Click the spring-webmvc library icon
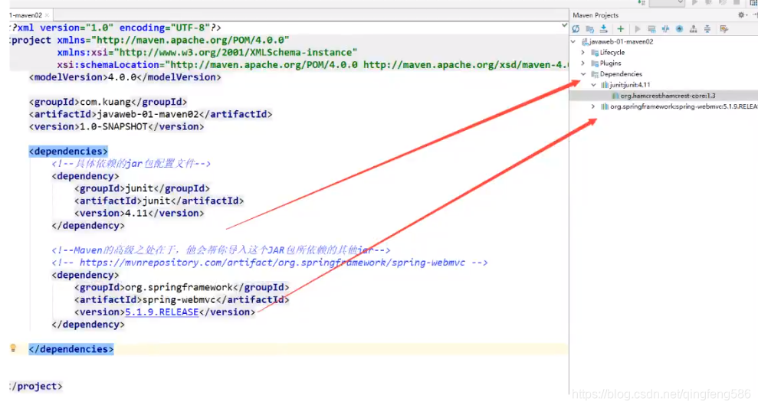The image size is (758, 408). click(605, 106)
